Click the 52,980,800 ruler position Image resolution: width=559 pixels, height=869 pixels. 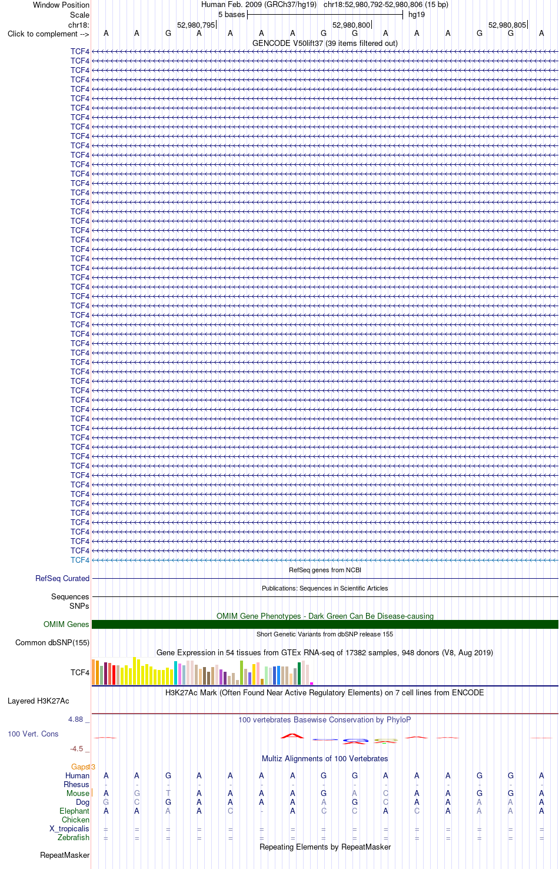pyautogui.click(x=351, y=25)
